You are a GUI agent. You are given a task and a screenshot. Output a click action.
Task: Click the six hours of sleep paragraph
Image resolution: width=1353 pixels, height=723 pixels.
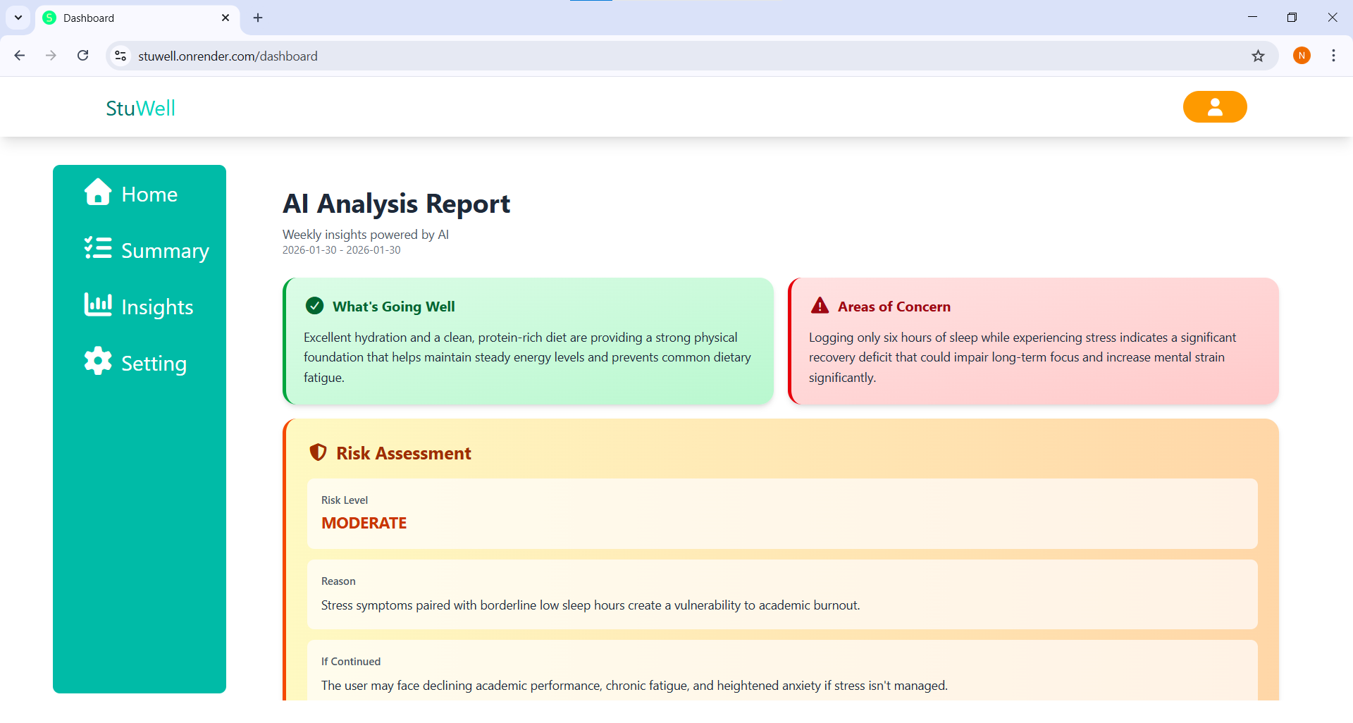(x=1023, y=357)
